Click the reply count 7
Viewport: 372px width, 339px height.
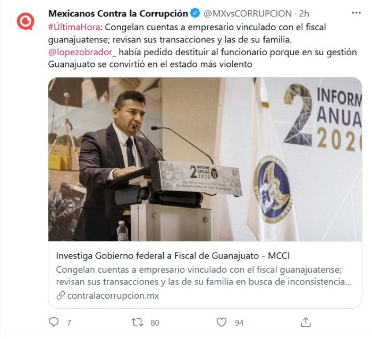point(69,323)
